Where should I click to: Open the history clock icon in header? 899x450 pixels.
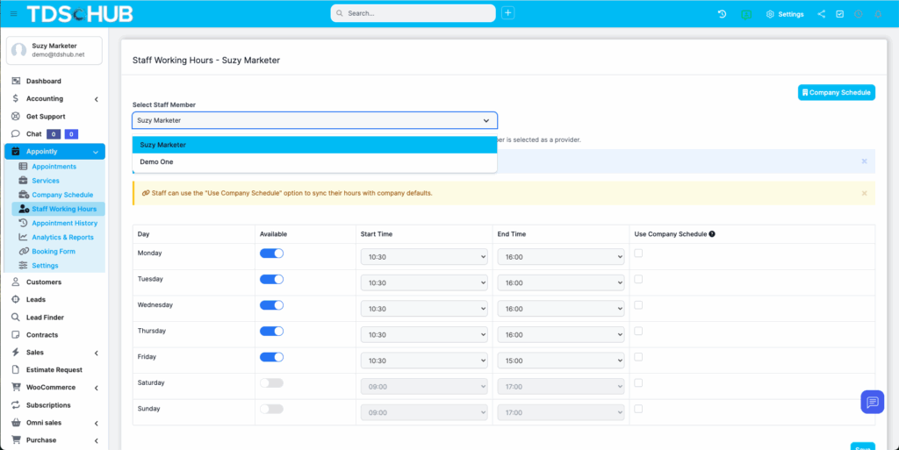tap(722, 14)
